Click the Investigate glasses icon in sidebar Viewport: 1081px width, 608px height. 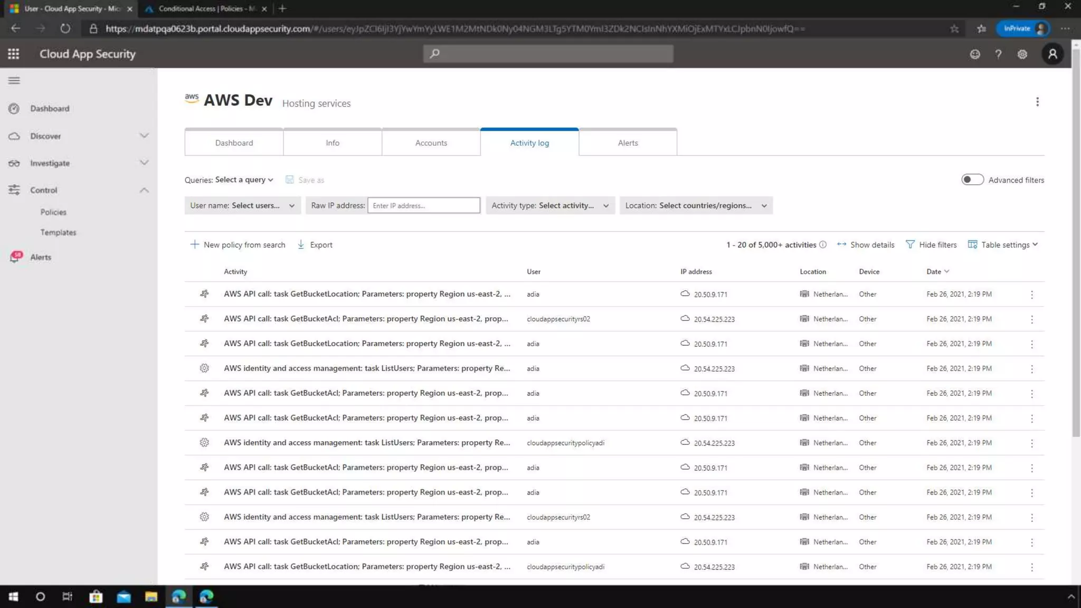tap(14, 163)
